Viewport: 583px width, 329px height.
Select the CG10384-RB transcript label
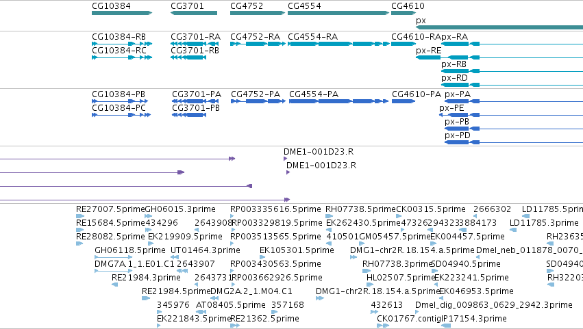(119, 37)
